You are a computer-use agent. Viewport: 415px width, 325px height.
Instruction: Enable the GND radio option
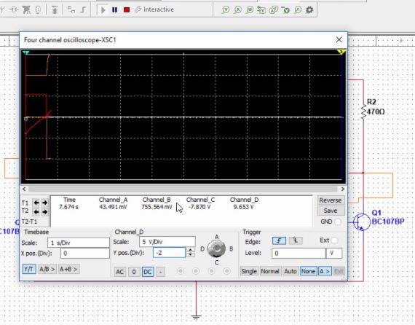coord(338,222)
